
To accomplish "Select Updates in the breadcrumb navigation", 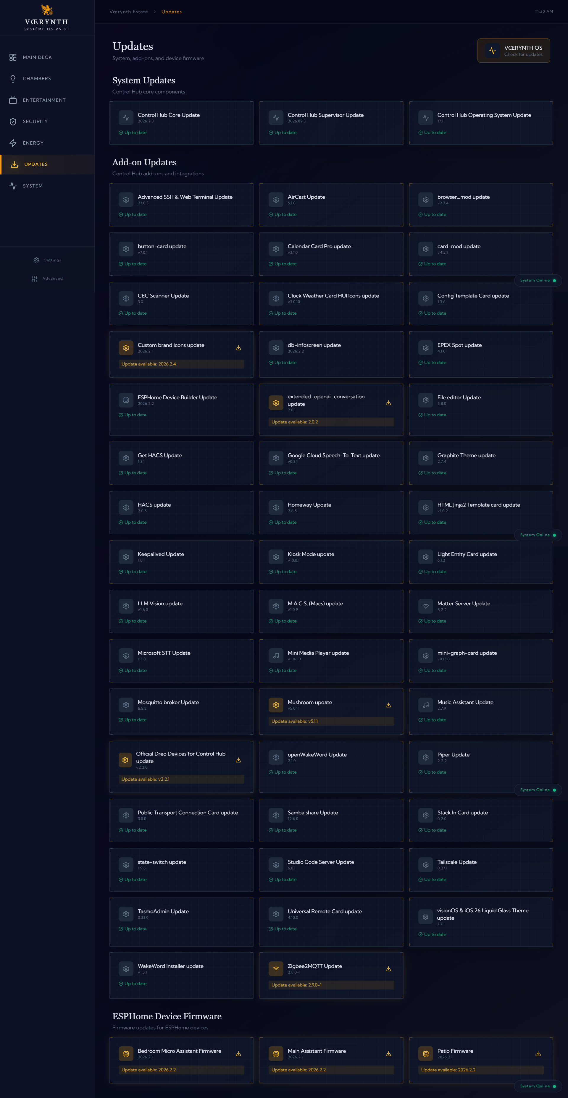I will pos(171,12).
